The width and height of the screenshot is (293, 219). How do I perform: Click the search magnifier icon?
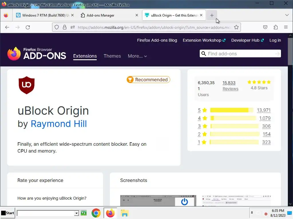coord(204,54)
